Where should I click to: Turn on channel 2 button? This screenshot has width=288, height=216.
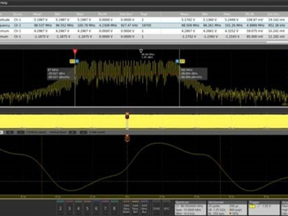click(60, 208)
